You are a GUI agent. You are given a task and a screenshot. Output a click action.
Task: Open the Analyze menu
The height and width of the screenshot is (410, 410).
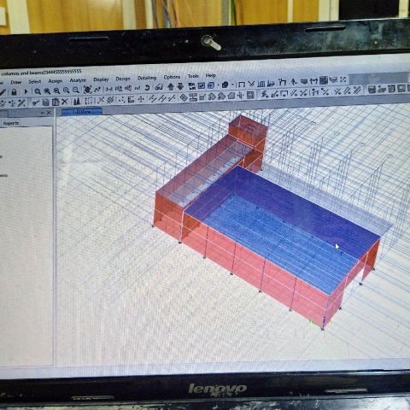point(78,80)
